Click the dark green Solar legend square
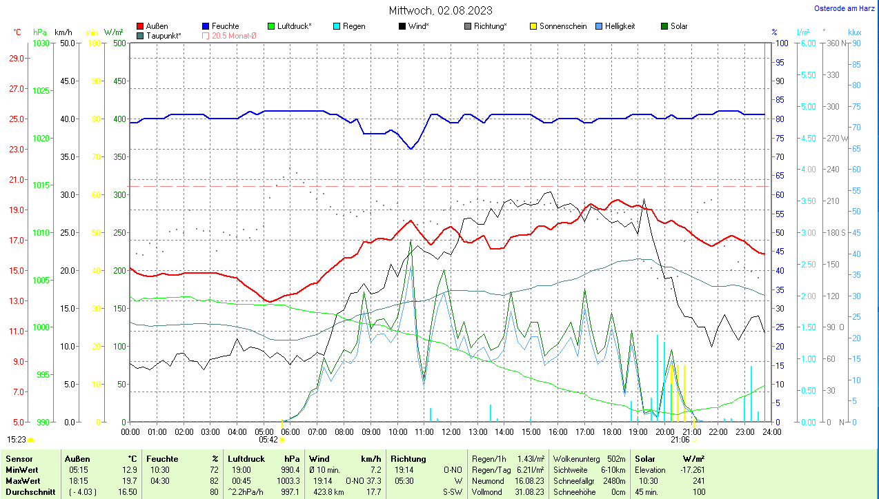 coord(664,26)
